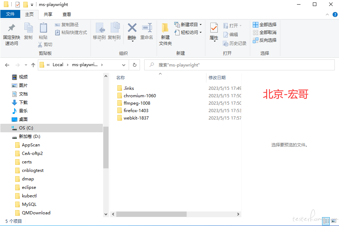Switch to the View (查看) tab
The image size is (339, 226).
point(67,14)
